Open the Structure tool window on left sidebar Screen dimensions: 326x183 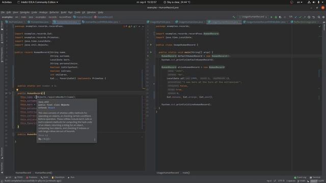pyautogui.click(x=2, y=153)
